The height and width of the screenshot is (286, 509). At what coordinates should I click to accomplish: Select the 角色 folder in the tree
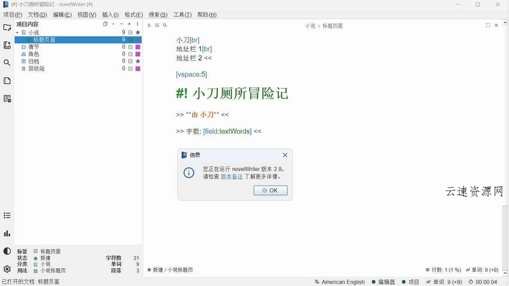78,54
